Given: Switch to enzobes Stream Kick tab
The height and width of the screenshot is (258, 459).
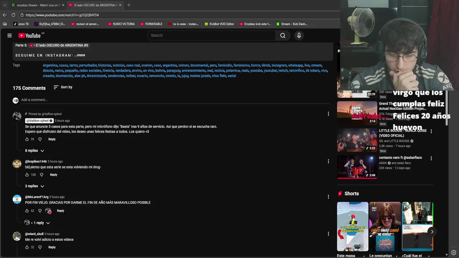Looking at the screenshot, I should [x=38, y=5].
